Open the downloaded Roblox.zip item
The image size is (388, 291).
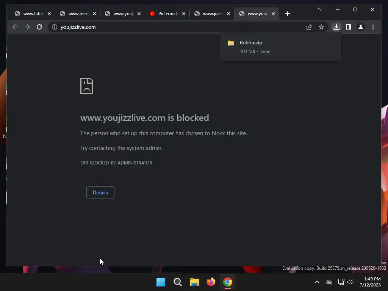[281, 47]
